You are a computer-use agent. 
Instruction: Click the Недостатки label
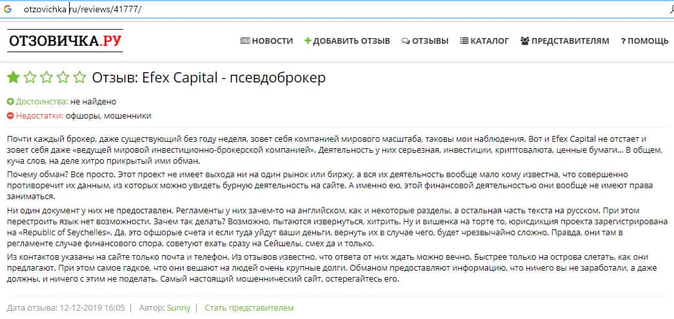tap(40, 116)
